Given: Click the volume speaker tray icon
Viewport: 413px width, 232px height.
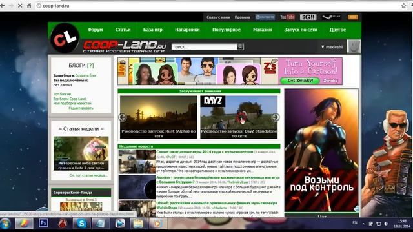Looking at the screenshot, I should [386, 224].
